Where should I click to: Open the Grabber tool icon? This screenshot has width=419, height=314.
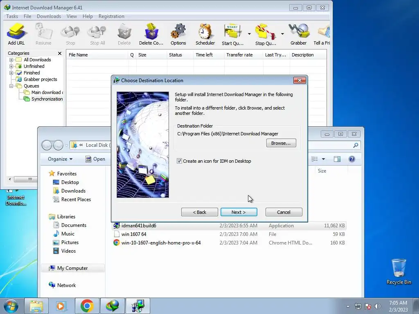pyautogui.click(x=298, y=34)
